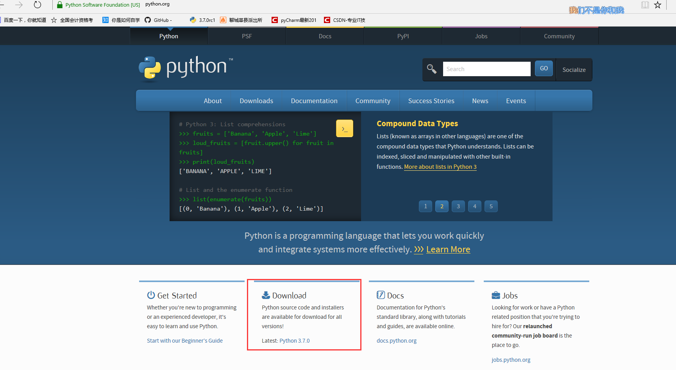This screenshot has height=370, width=676.
Task: Open the GitHub bookmark
Action: (x=158, y=20)
